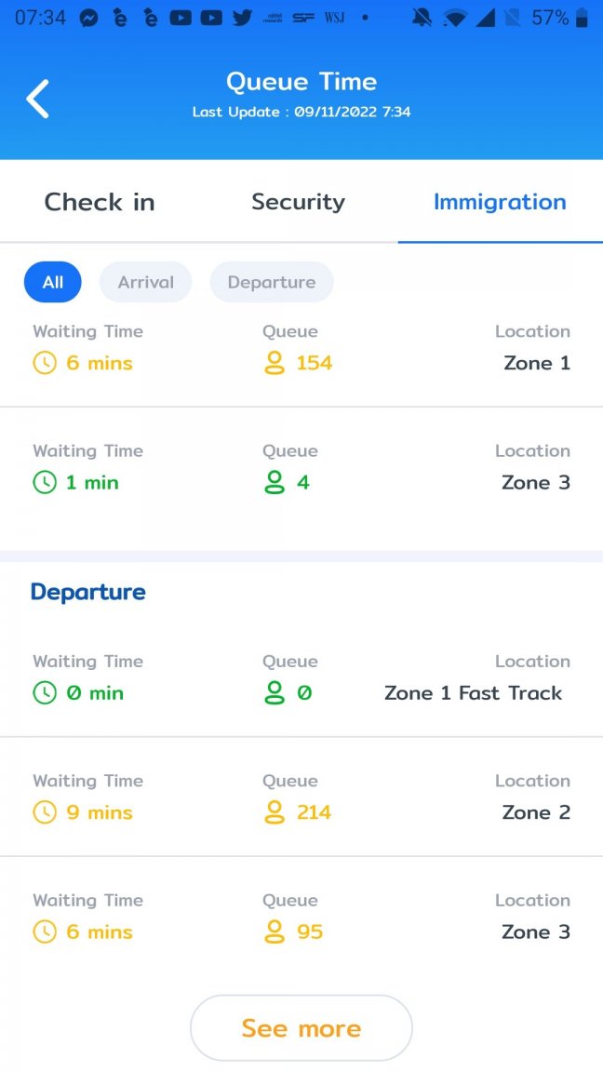
Task: Tap the yellow clock icon beside 9 mins
Action: click(45, 812)
